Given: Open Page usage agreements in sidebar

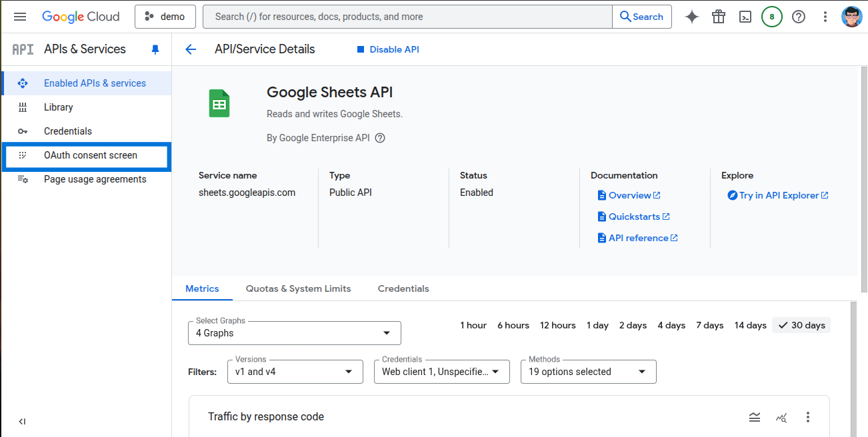Looking at the screenshot, I should pos(87,179).
